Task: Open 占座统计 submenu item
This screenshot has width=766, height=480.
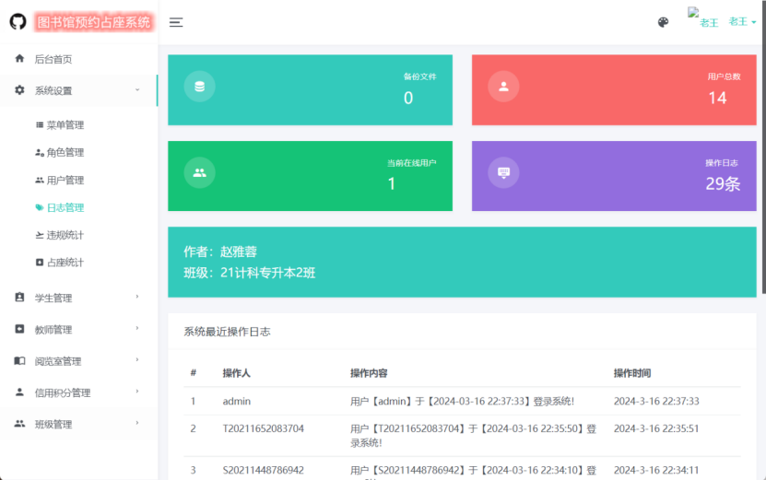Action: pyautogui.click(x=65, y=263)
